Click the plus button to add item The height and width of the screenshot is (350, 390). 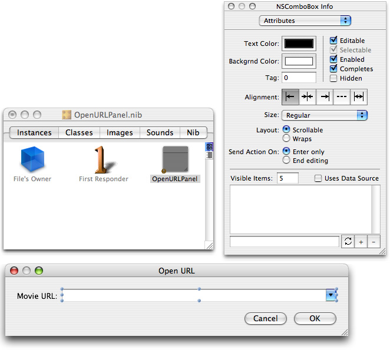tap(361, 242)
